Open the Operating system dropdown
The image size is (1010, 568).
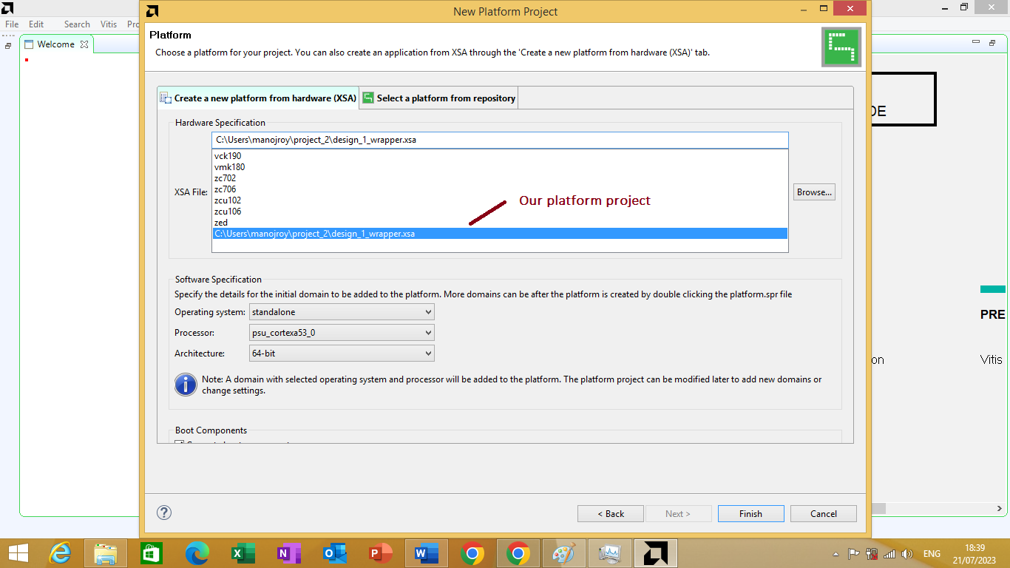342,312
